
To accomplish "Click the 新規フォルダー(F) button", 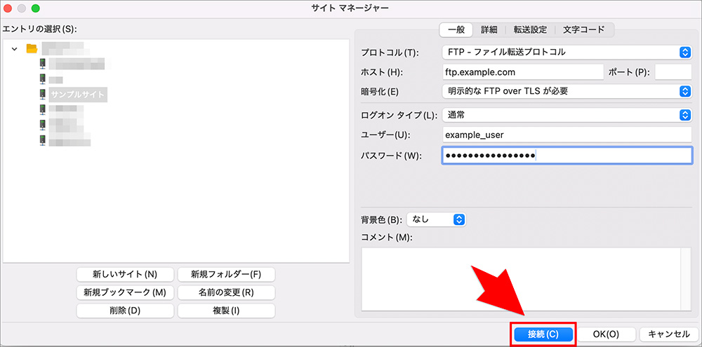I will pos(226,274).
